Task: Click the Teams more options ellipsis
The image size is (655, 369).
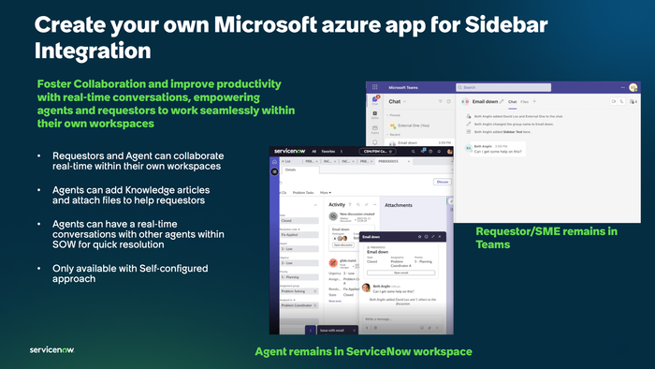Action: [x=622, y=87]
